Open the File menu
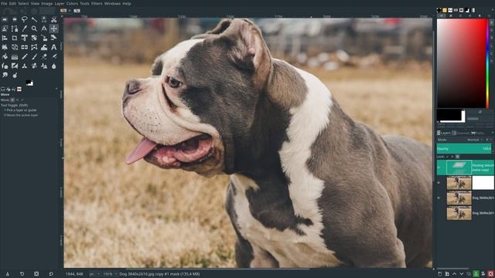The image size is (495, 278). pos(4,3)
